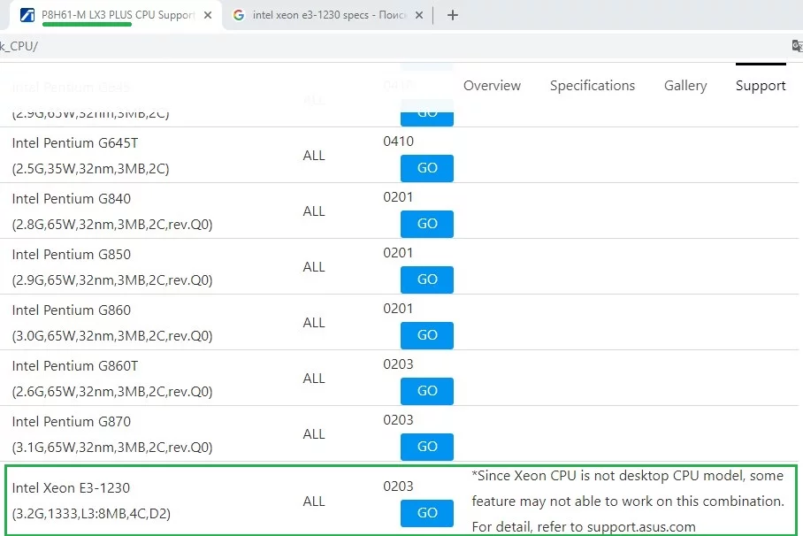Select the Intel Pentium G860T name

75,366
